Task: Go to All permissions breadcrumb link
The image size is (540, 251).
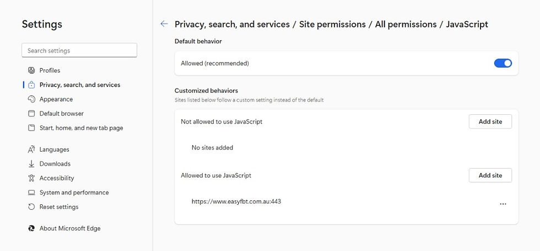Action: pos(406,24)
